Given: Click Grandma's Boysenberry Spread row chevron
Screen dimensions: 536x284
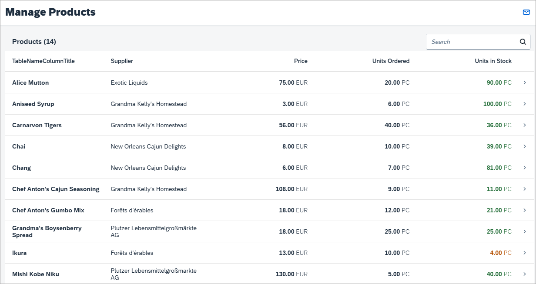Looking at the screenshot, I should [x=525, y=231].
